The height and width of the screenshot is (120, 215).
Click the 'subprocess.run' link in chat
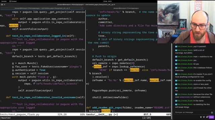186,97
